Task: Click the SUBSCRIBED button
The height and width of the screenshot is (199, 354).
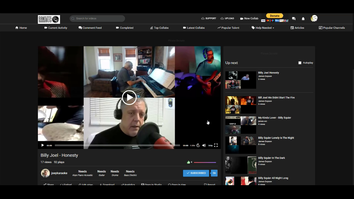Action: 196,173
